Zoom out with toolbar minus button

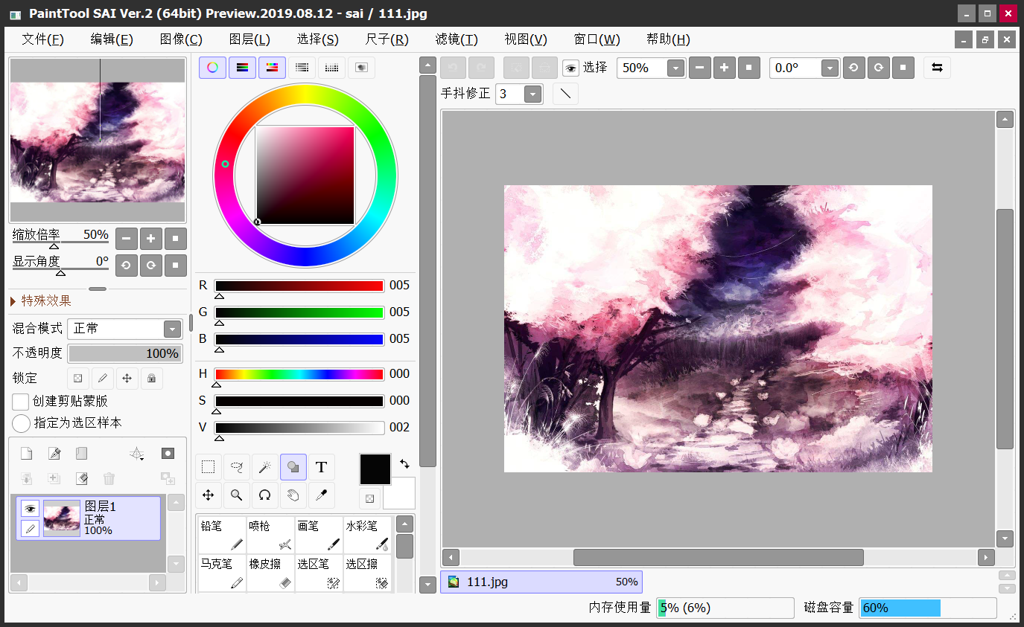(699, 68)
